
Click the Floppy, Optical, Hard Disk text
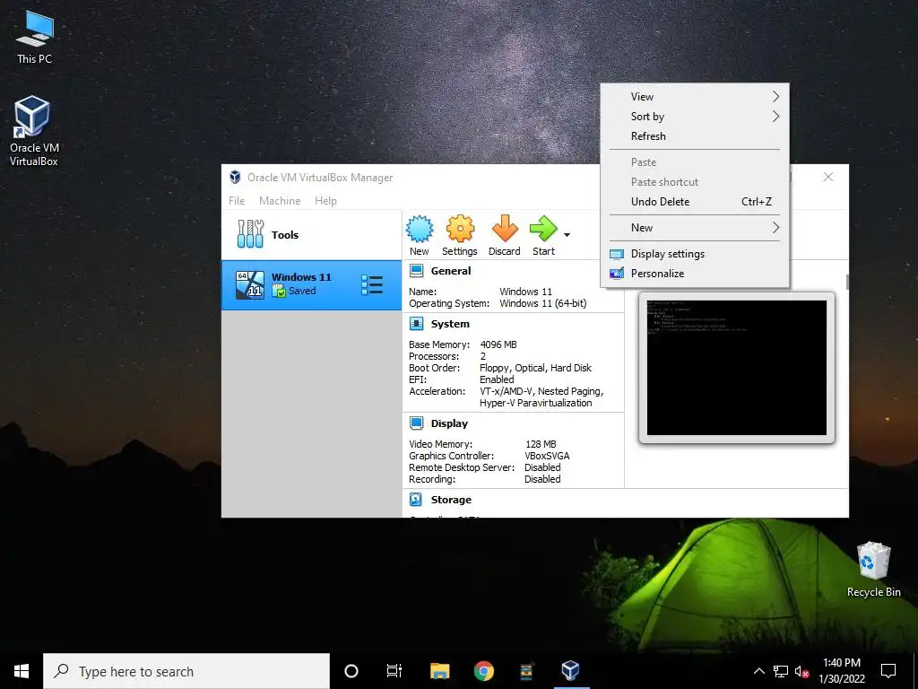click(x=536, y=368)
